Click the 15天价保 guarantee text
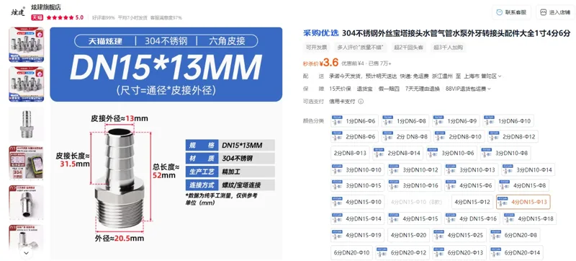Viewport: 576px width, 261px height. coord(340,89)
